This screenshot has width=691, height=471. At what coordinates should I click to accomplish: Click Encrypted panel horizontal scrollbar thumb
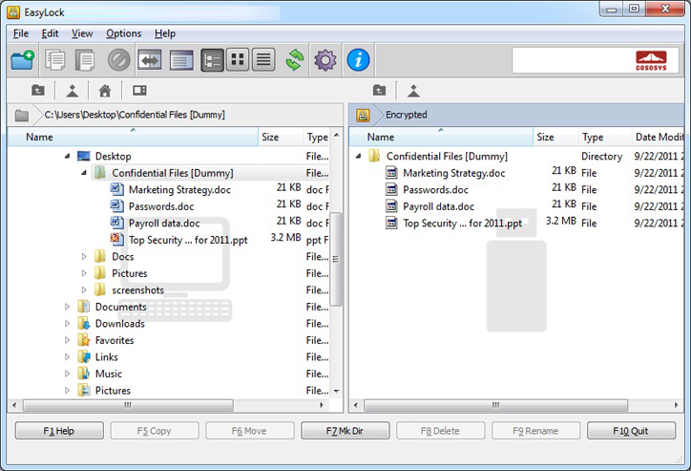pos(495,405)
